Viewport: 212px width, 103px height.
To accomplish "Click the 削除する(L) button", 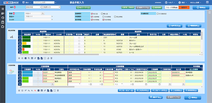I will click(155, 97).
